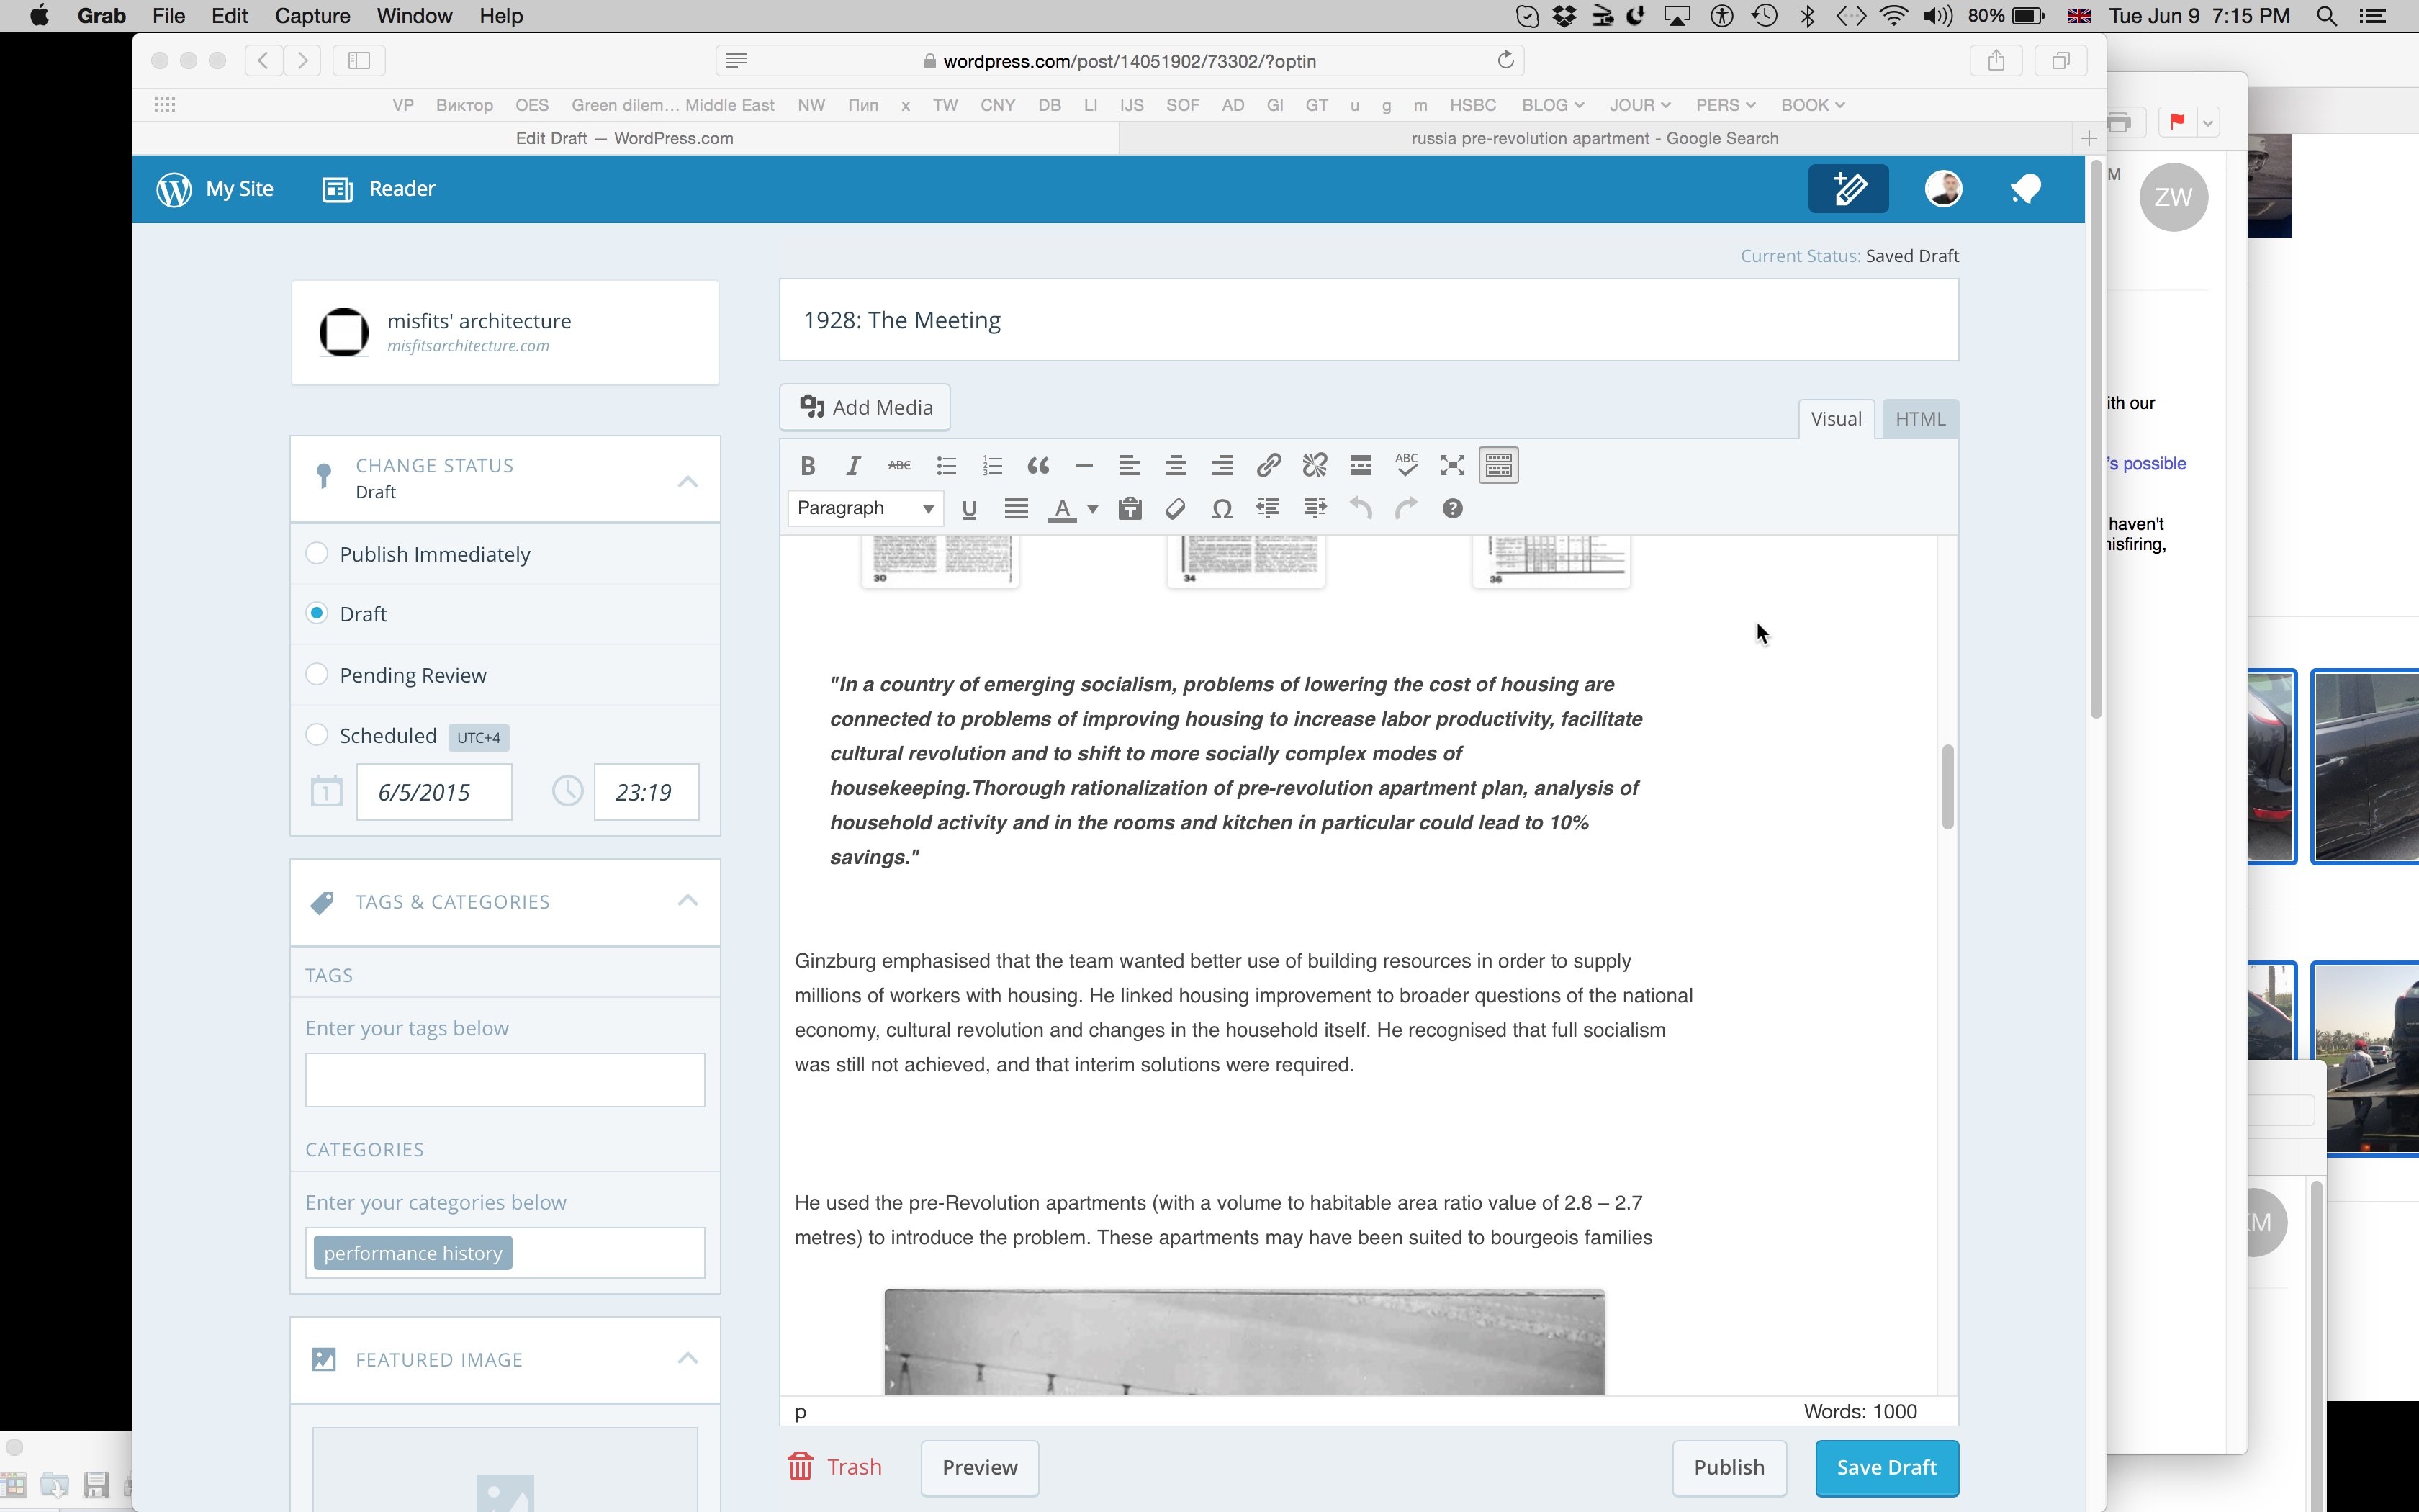
Task: Switch to the HTML editor tab
Action: coord(1919,419)
